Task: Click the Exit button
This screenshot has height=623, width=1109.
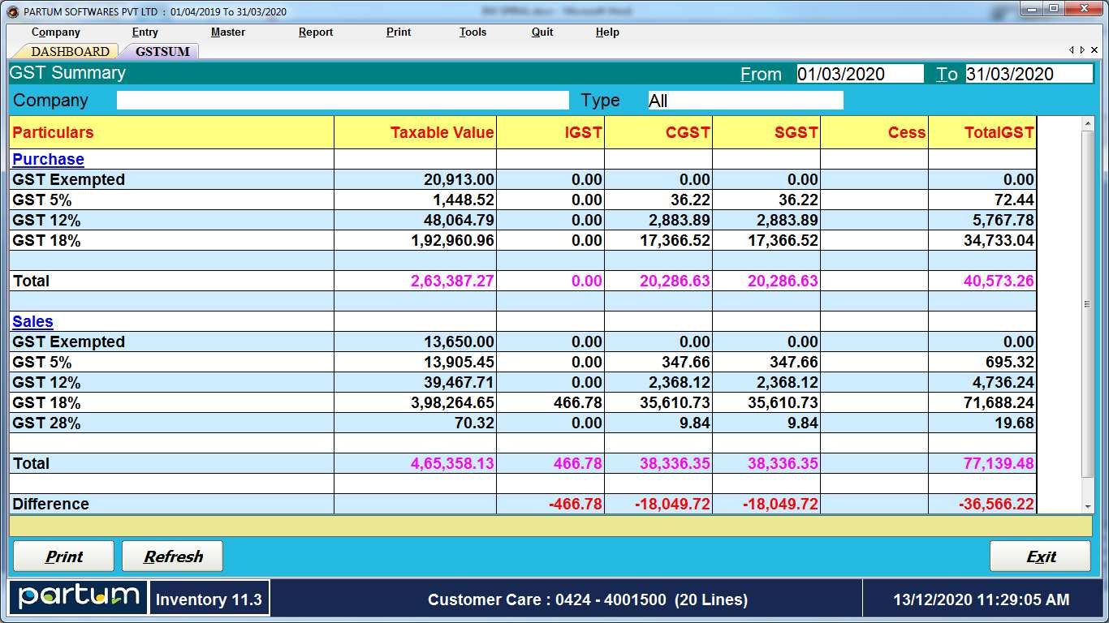Action: [x=1040, y=556]
